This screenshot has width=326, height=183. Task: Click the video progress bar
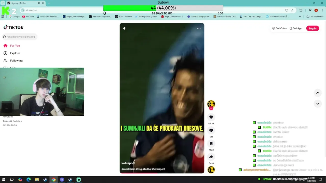point(162,173)
